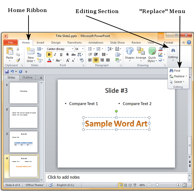Switch to Slide Sorter view
The image size is (194, 191).
pos(125,185)
